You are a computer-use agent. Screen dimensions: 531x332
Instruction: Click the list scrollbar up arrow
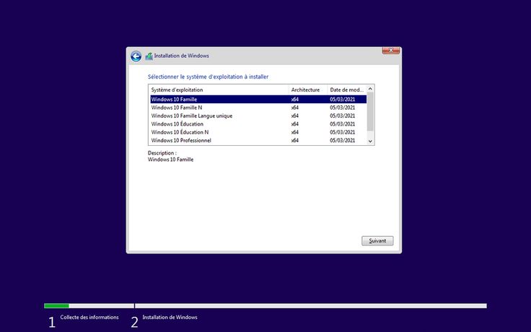[370, 89]
